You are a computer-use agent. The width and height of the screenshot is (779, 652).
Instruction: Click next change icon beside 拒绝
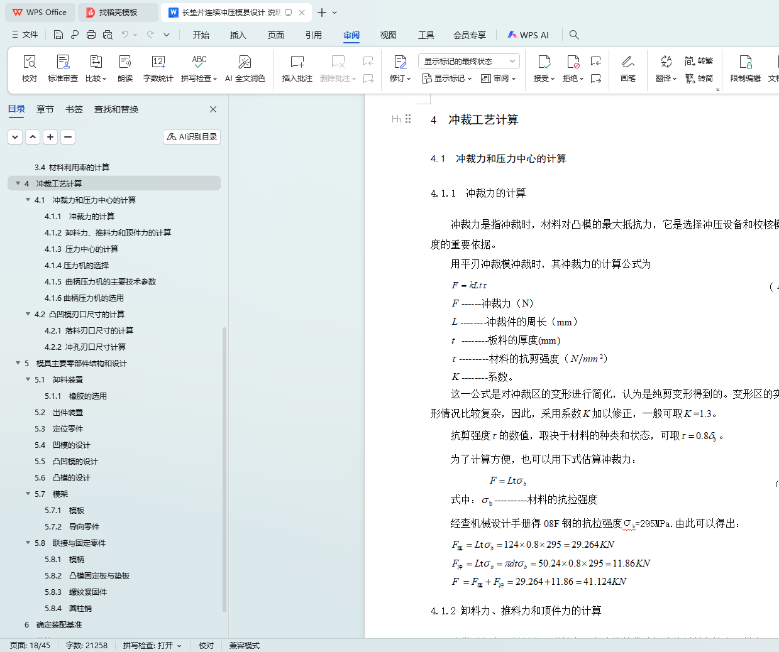(x=596, y=79)
